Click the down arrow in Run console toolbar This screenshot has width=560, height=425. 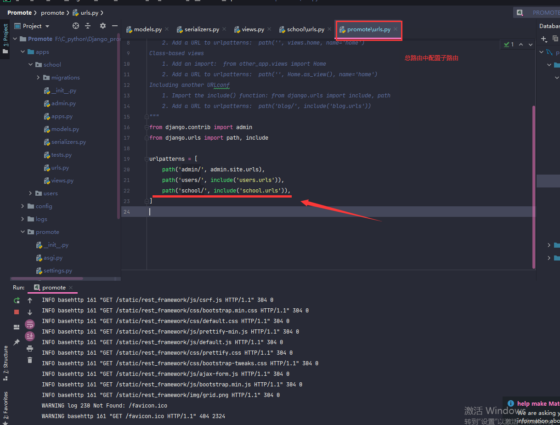click(30, 312)
